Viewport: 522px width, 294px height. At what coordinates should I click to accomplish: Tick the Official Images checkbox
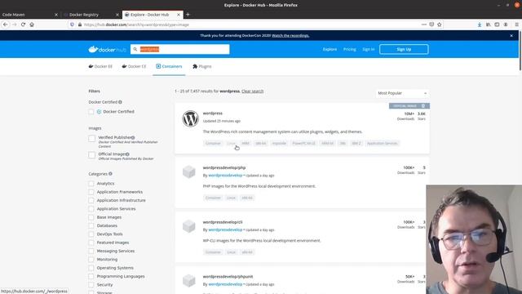[92, 155]
